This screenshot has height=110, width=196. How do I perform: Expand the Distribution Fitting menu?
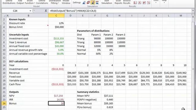tap(55, 2)
